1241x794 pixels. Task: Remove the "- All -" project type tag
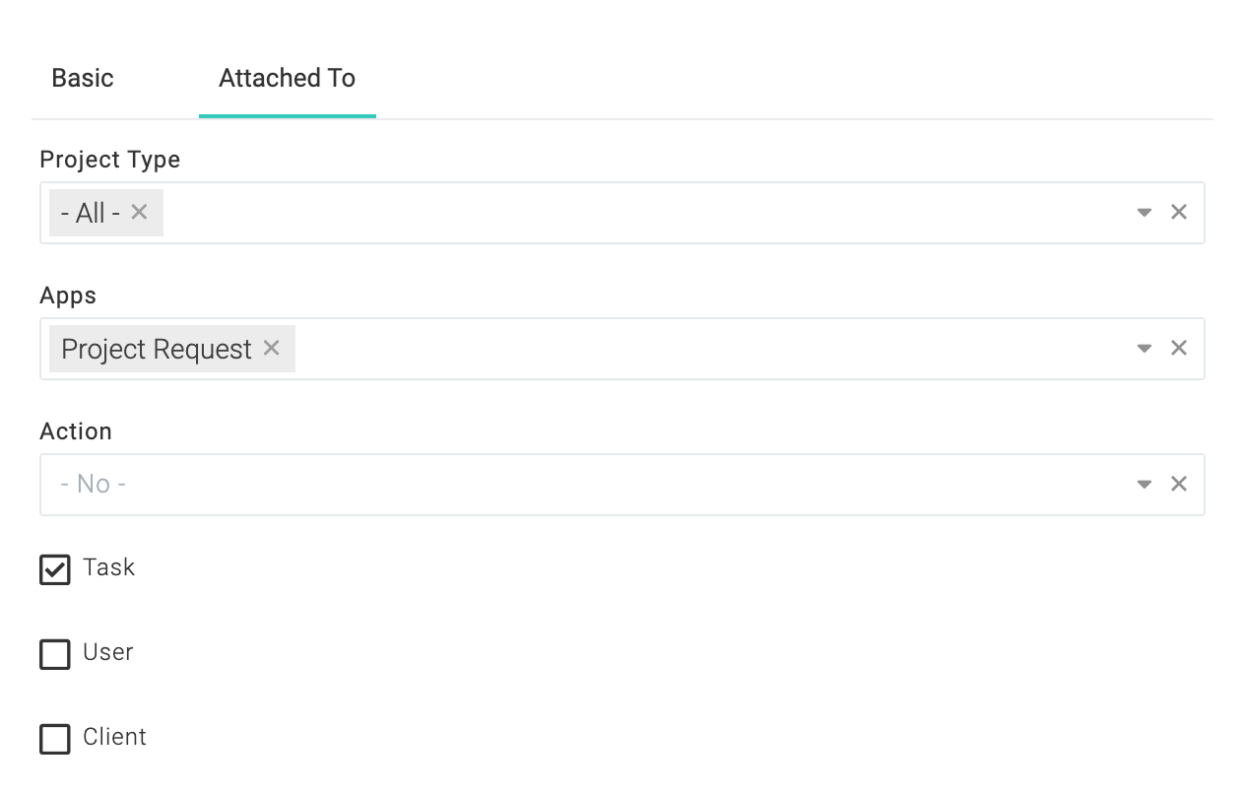click(139, 212)
